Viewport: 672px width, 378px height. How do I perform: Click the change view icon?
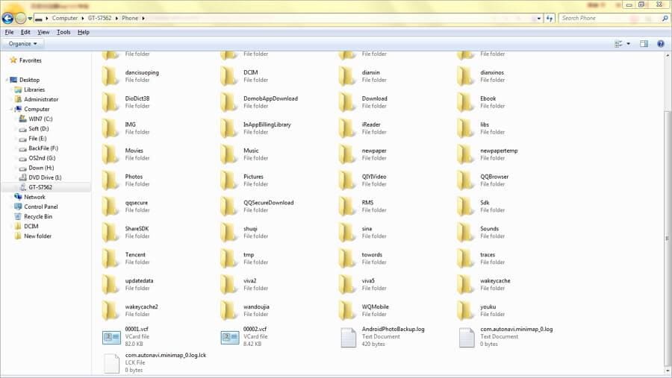618,44
